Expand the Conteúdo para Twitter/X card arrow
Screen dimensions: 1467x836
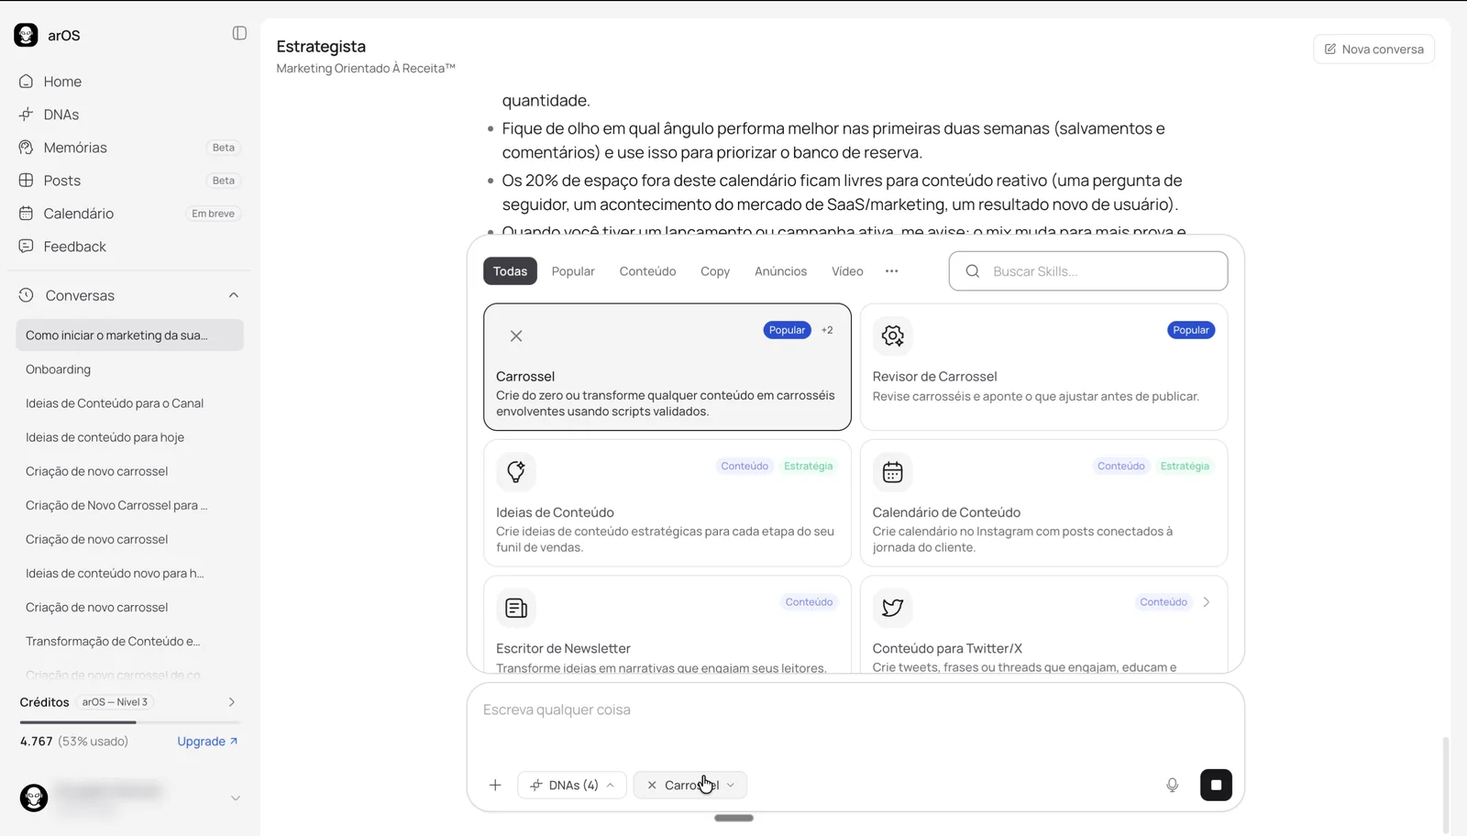(1207, 602)
